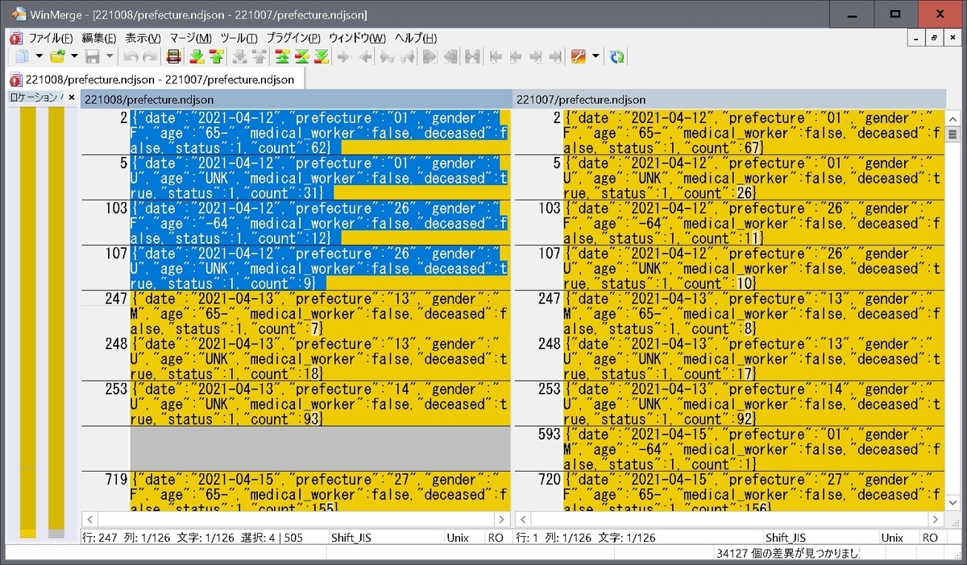Click the All Left toolbar icon
This screenshot has height=565, width=967.
tap(450, 56)
